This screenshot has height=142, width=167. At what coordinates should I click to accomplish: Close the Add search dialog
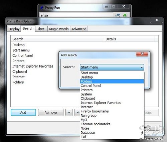click(x=142, y=54)
